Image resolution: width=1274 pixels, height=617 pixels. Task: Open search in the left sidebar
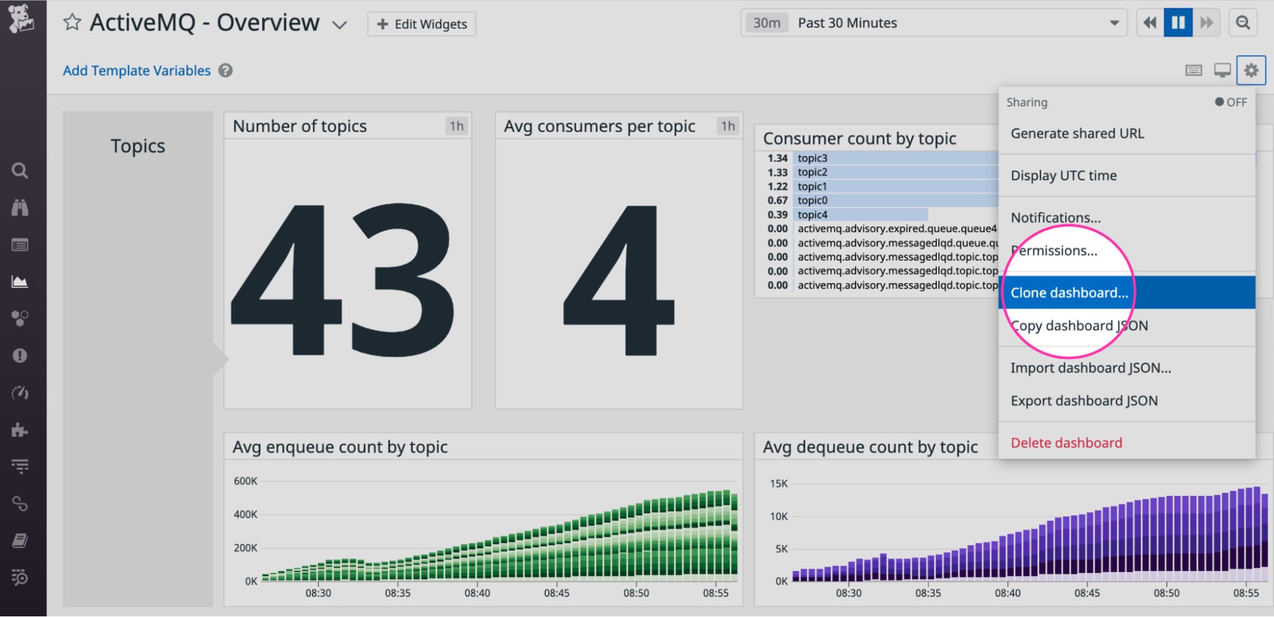coord(20,171)
